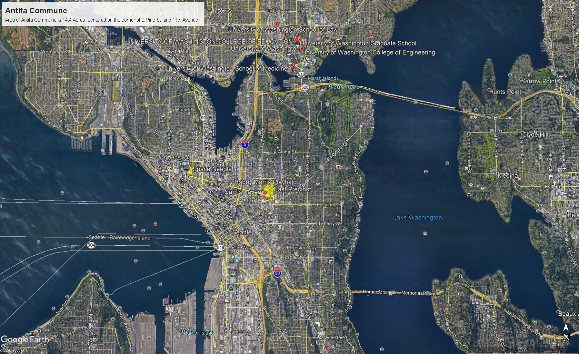Click the Antifa Commune title
Image resolution: width=579 pixels, height=354 pixels.
click(36, 10)
